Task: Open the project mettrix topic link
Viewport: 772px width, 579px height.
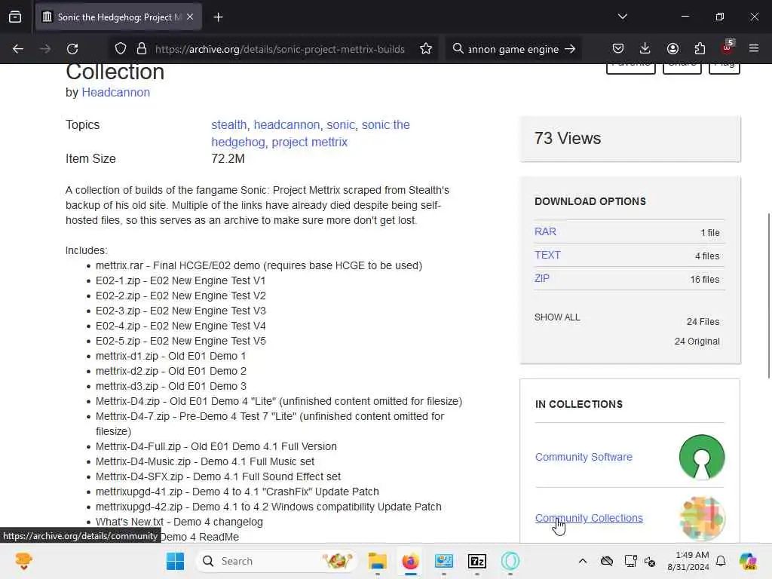Action: [x=310, y=142]
